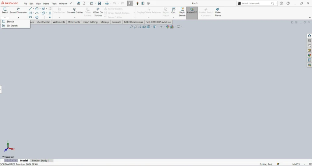Click the Offset On Surface tool

point(98,12)
